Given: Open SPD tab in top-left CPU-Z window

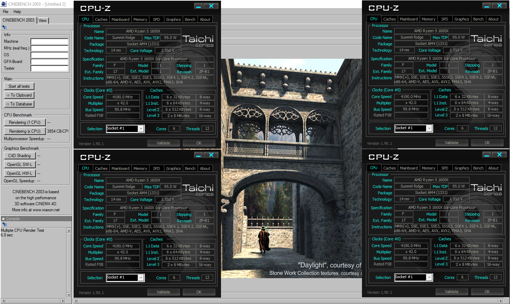Looking at the screenshot, I should click(x=157, y=19).
